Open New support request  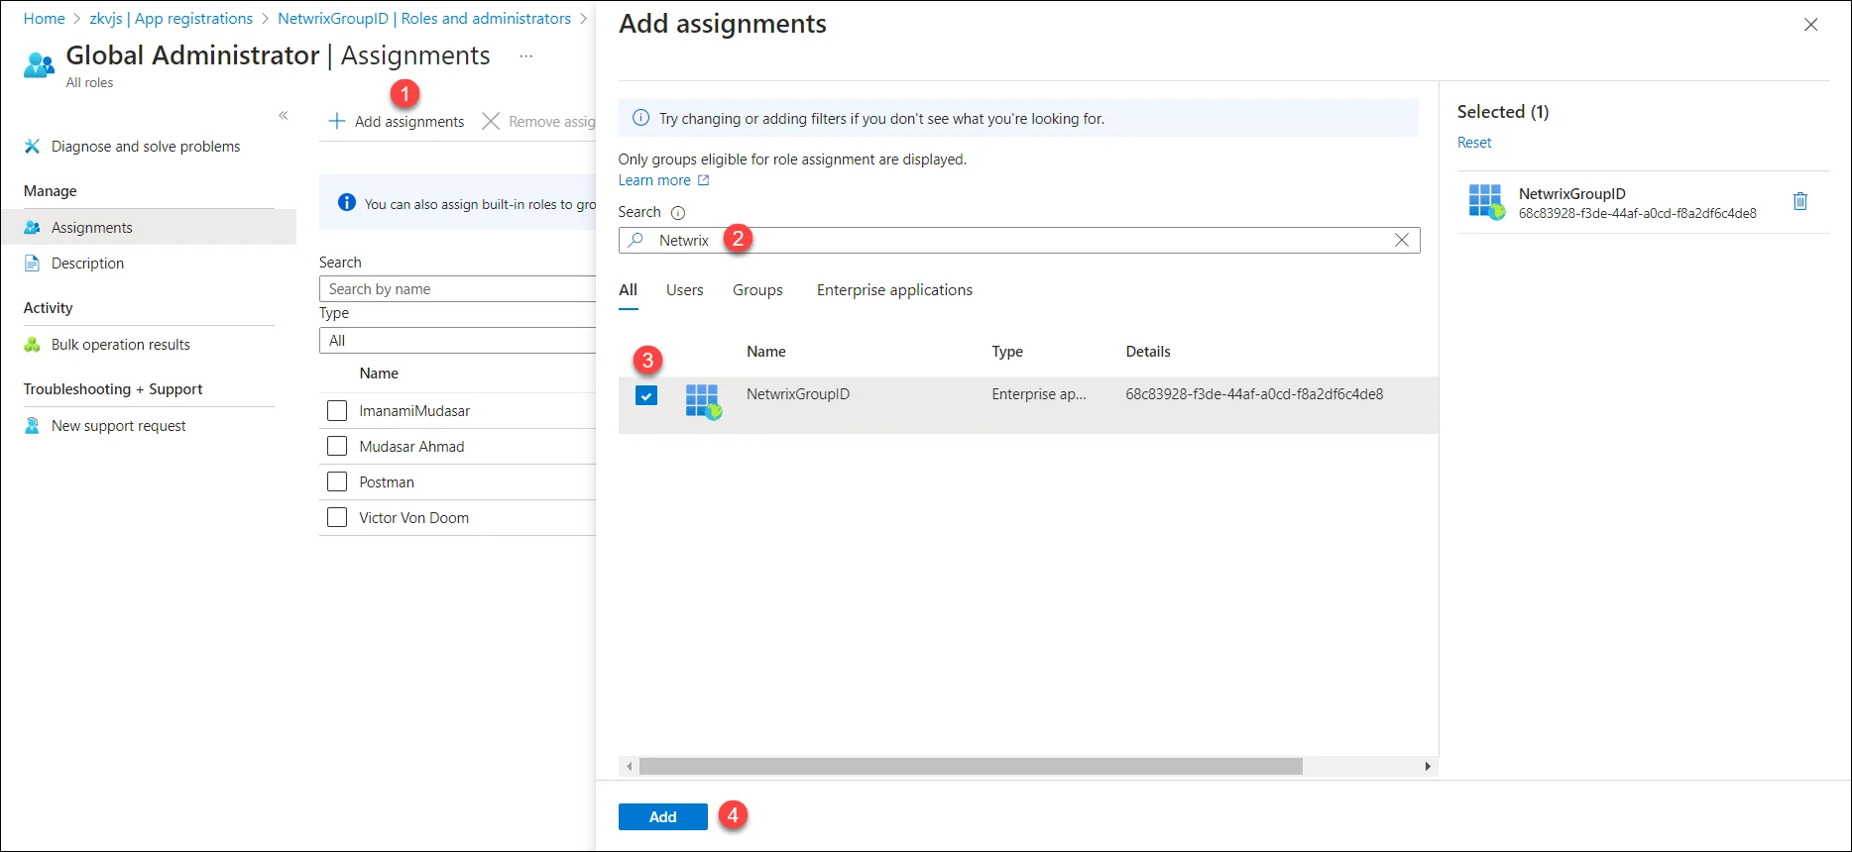pos(118,426)
